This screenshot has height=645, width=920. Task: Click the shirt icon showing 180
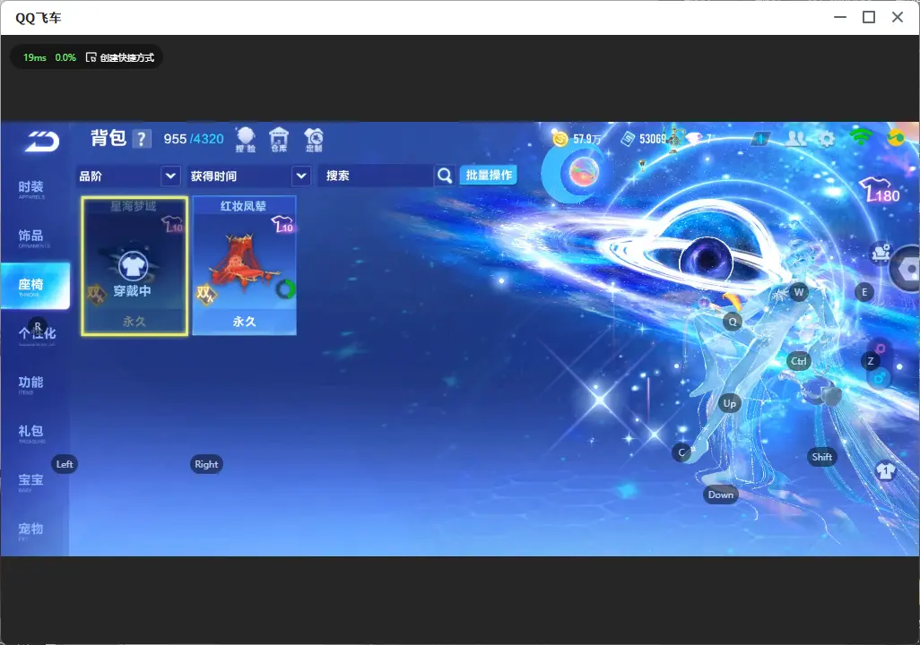(880, 189)
